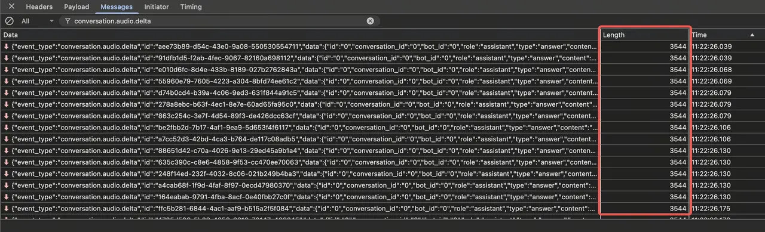Click time 11:22:26.069 in the 55960e79 row
Image resolution: width=765 pixels, height=232 pixels.
tap(712, 81)
